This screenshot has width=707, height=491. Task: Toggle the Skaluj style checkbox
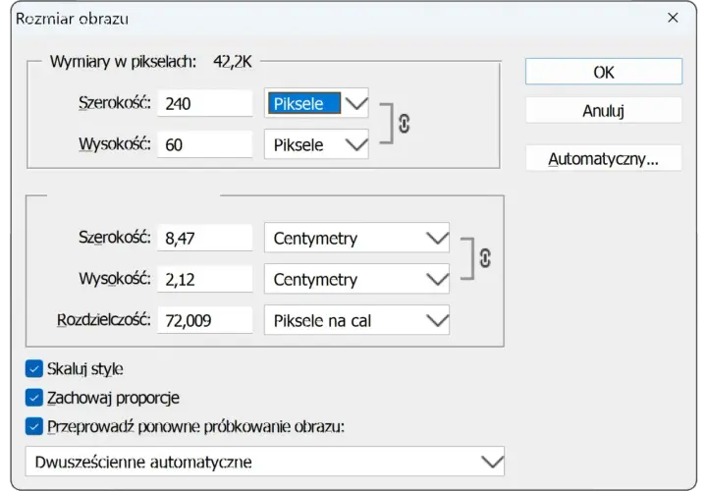click(33, 368)
